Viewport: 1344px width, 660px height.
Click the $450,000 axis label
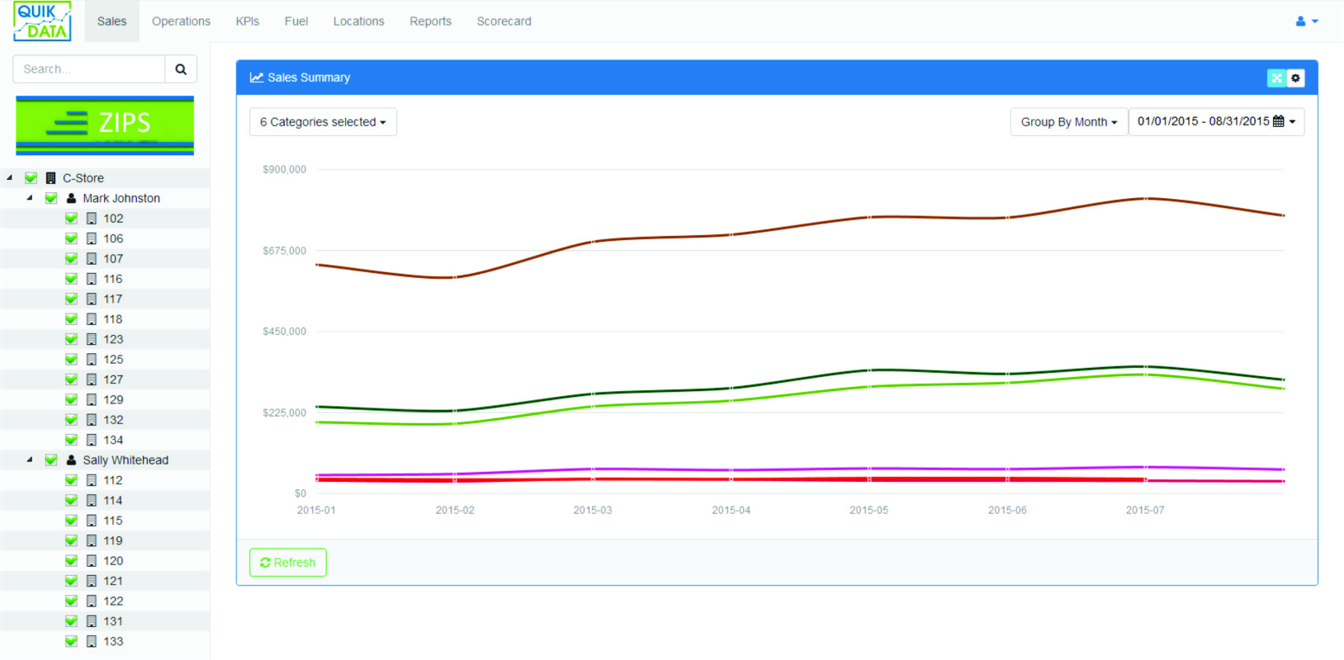tap(284, 332)
